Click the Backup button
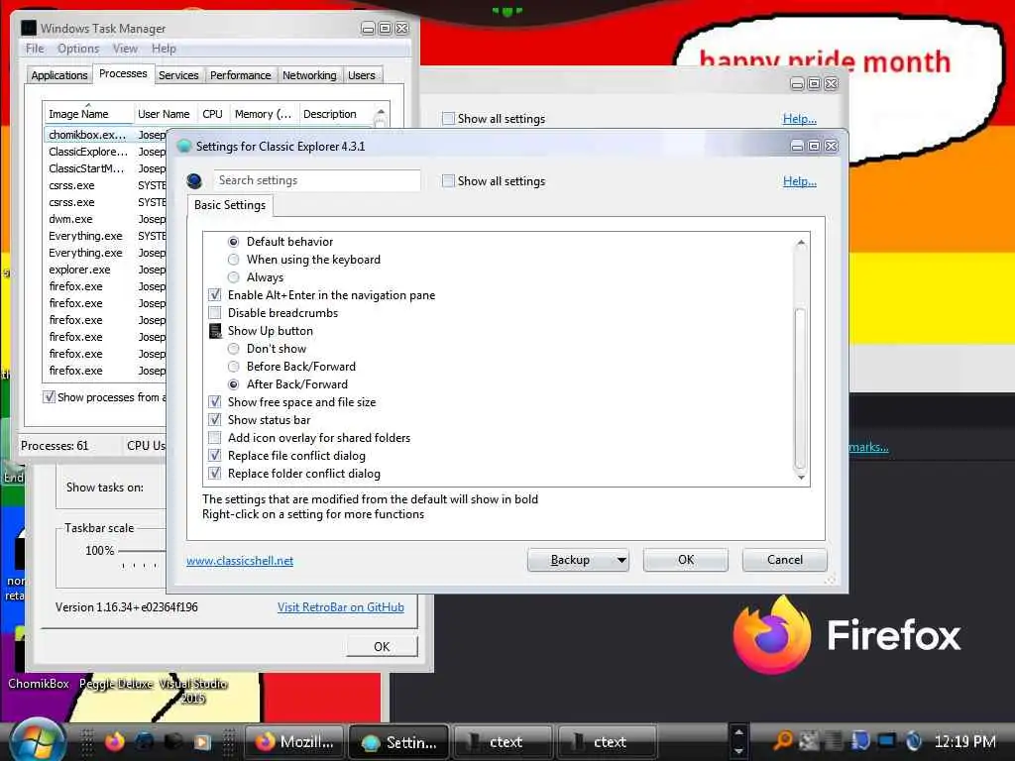Viewport: 1015px width, 761px height. (x=570, y=560)
